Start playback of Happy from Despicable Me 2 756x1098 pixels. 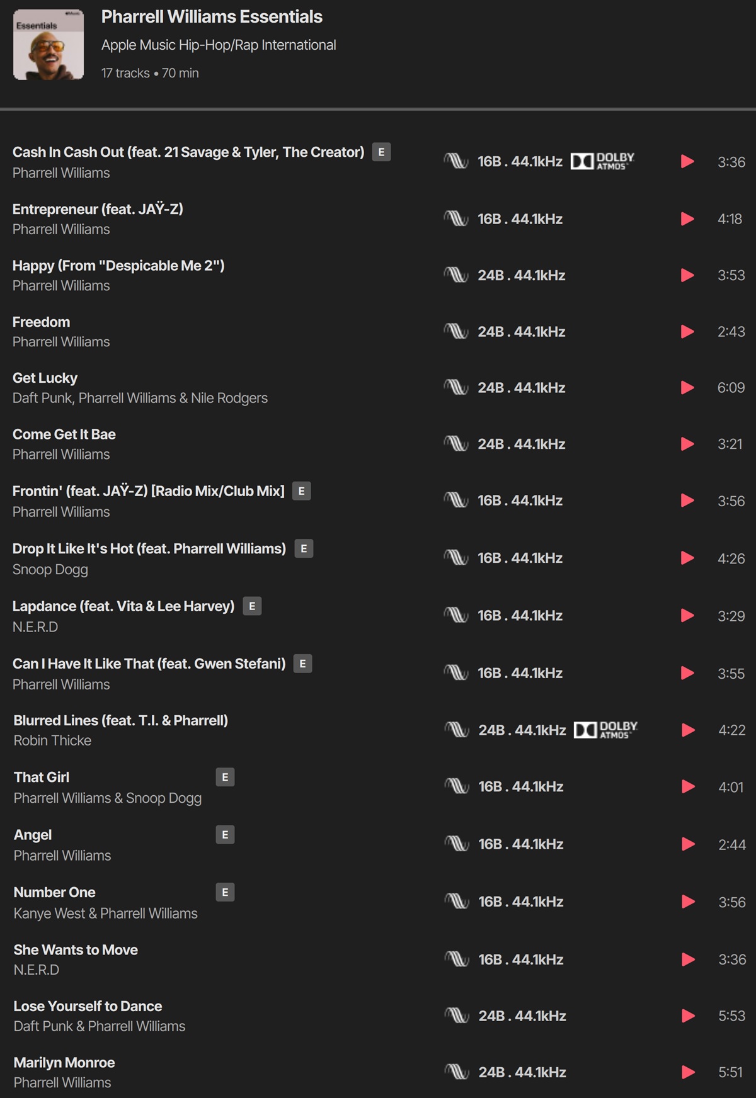[687, 275]
